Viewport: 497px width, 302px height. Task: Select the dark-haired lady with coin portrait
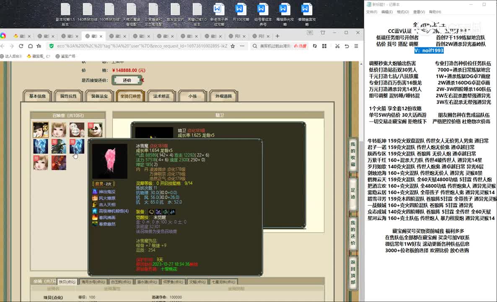41,130
